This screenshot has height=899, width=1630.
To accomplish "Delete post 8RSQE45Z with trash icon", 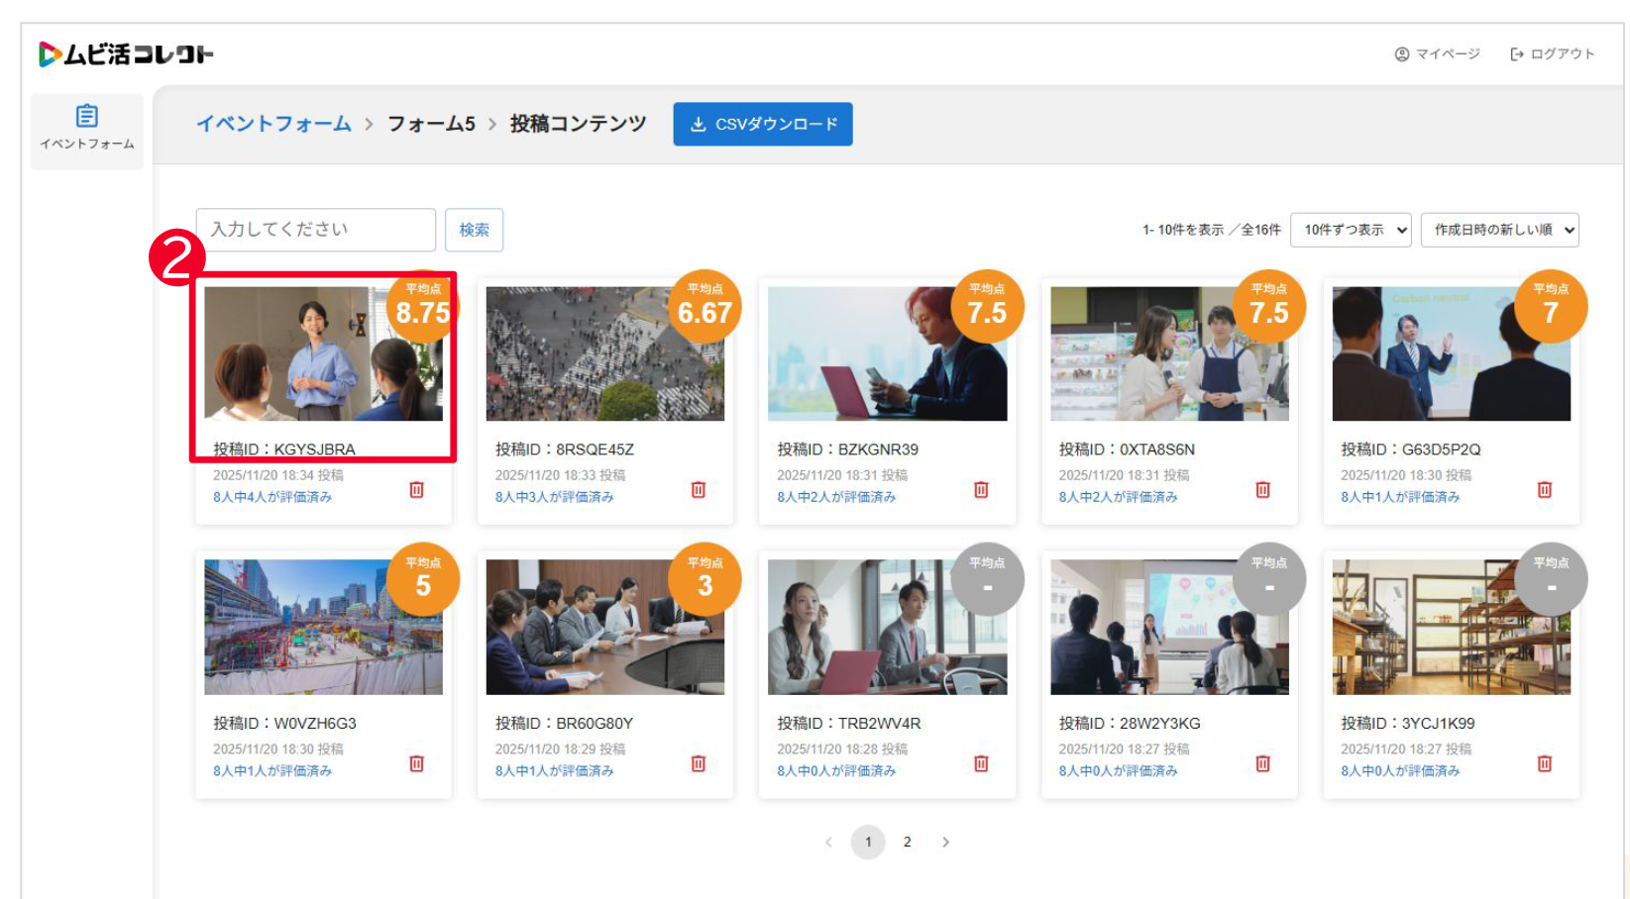I will point(699,490).
